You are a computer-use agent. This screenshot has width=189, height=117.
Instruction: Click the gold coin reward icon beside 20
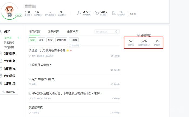click(67, 51)
